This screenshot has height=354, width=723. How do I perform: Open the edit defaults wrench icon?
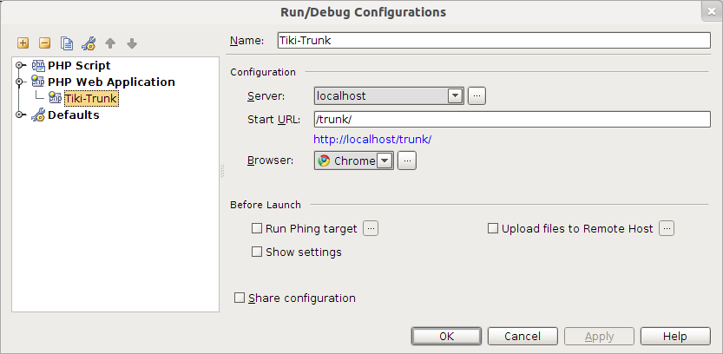coord(89,43)
